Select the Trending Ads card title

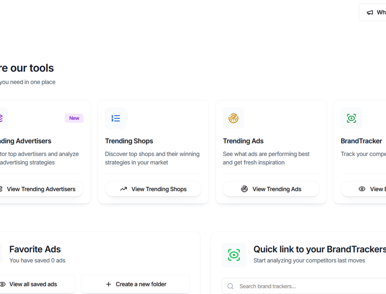243,141
